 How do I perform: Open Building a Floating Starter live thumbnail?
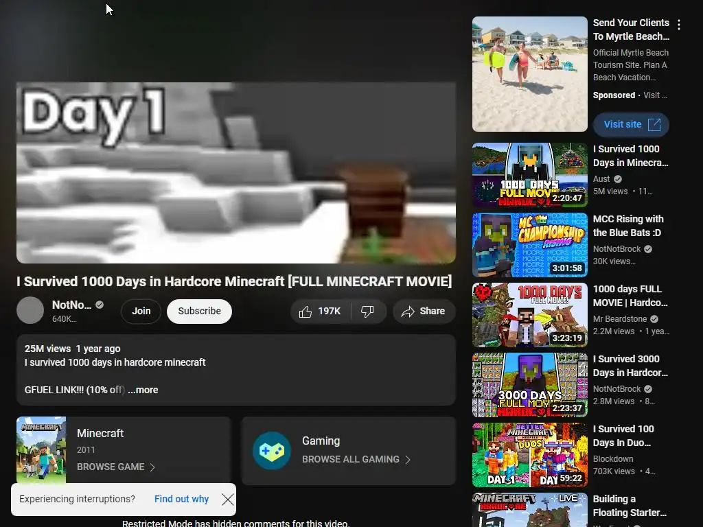[529, 510]
